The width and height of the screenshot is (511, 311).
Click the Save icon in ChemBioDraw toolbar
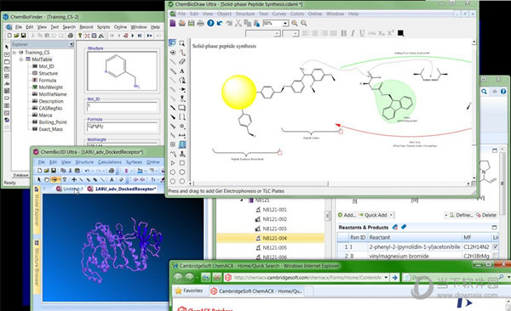pos(192,23)
